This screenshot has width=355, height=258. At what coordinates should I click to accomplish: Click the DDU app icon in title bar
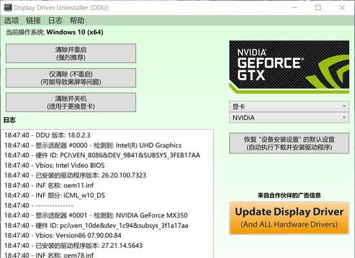pyautogui.click(x=8, y=8)
